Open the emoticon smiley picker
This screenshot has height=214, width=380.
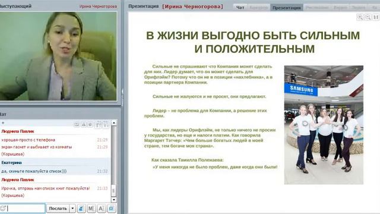[3, 208]
